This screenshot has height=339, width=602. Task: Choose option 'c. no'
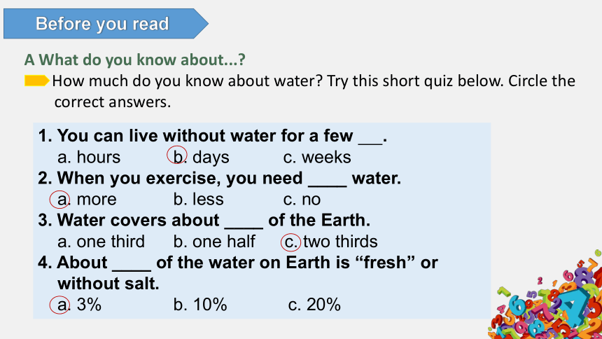pyautogui.click(x=302, y=199)
